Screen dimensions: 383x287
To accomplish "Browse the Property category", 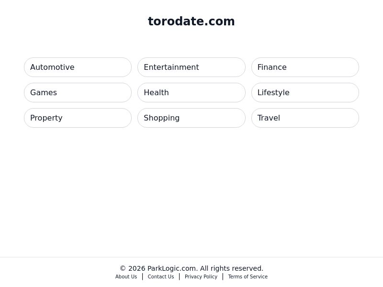I will tap(78, 118).
